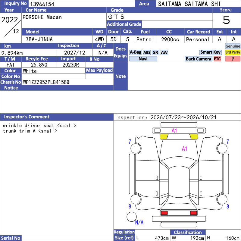Viewport: 241px width, 241px height.
Task: Click the ABS equipment badge
Action: click(147, 52)
